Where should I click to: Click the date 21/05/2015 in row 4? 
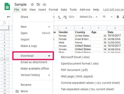point(115,43)
